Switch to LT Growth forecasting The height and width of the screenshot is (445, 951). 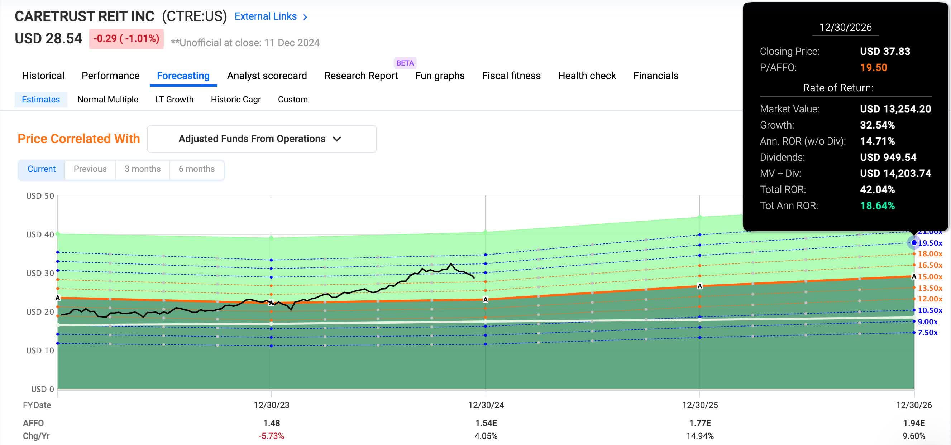[x=174, y=99]
